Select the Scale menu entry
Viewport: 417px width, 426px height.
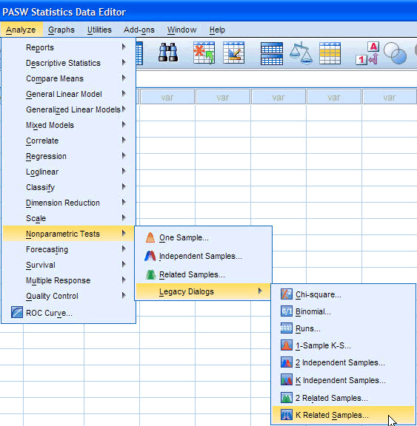click(x=68, y=218)
